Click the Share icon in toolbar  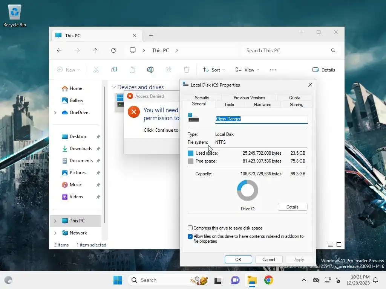[x=168, y=70]
